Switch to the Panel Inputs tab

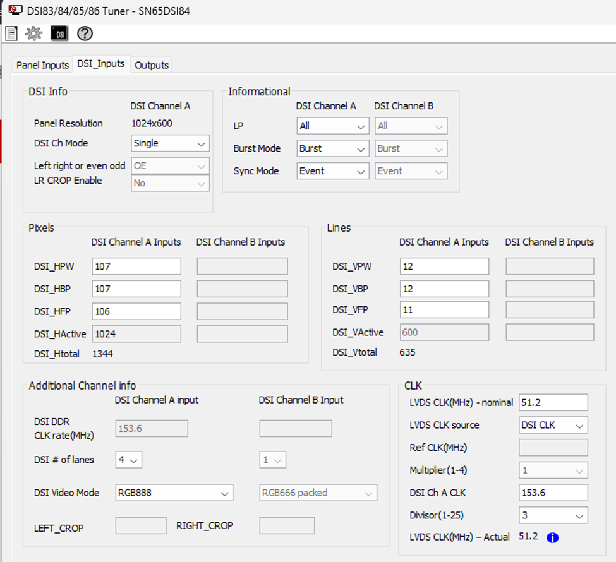(42, 65)
